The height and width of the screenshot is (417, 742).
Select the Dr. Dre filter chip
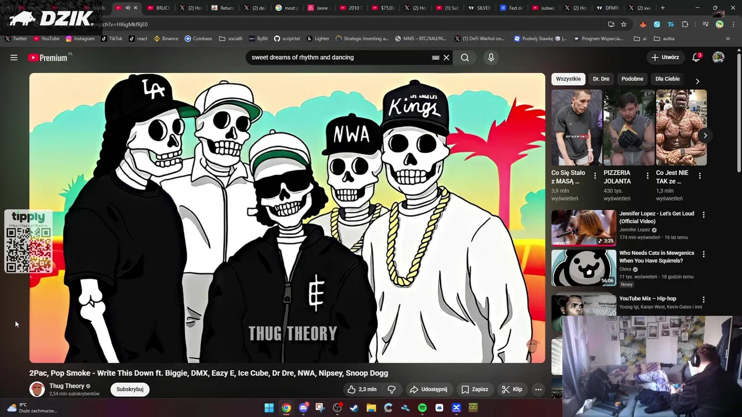(601, 79)
